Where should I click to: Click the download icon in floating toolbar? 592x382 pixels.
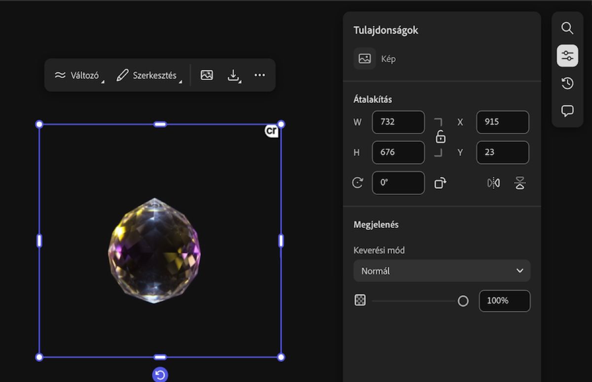(x=233, y=75)
